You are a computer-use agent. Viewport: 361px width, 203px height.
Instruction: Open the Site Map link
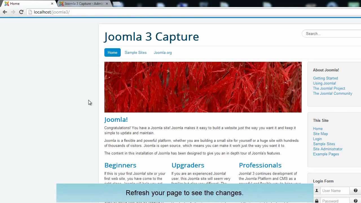(x=320, y=134)
